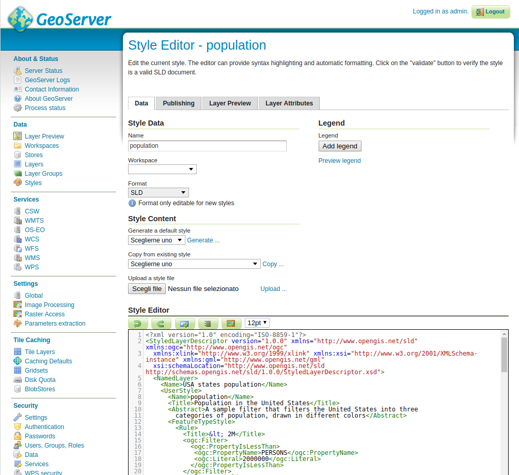Switch to the Layer Attributes tab

click(289, 103)
